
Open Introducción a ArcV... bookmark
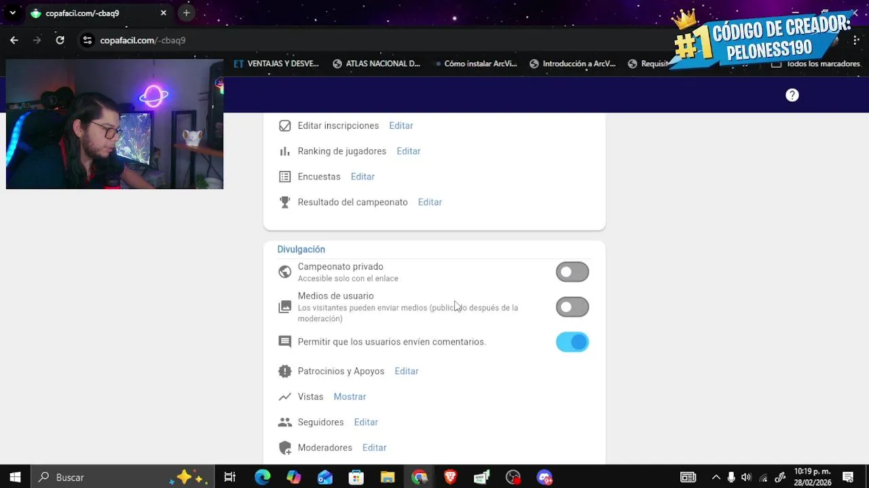point(572,64)
